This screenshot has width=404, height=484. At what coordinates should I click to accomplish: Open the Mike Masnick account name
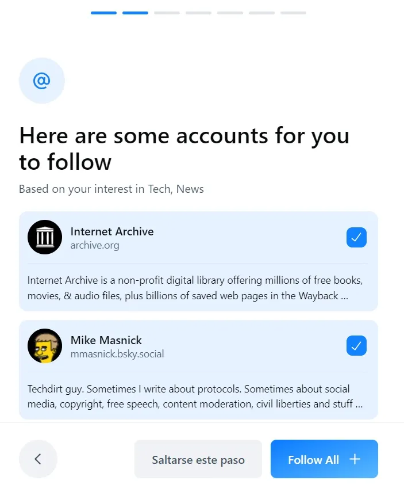106,340
